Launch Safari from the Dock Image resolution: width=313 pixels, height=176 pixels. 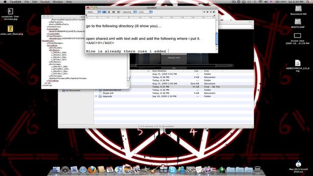tap(83, 170)
